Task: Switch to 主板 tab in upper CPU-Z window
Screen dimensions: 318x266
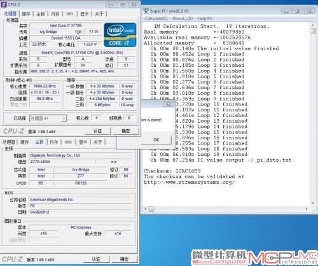Action: (x=41, y=14)
